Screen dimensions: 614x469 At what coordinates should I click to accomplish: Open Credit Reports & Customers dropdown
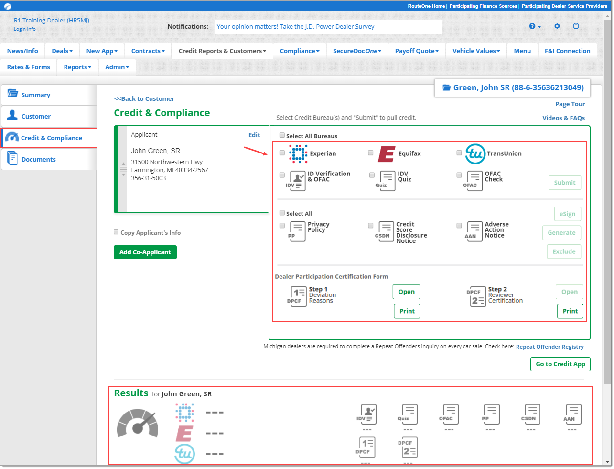pos(222,51)
